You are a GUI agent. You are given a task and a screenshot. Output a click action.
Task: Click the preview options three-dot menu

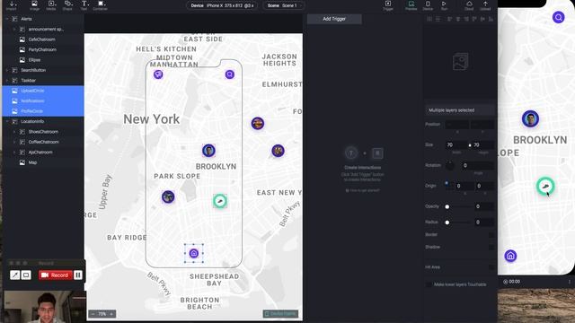[569, 282]
